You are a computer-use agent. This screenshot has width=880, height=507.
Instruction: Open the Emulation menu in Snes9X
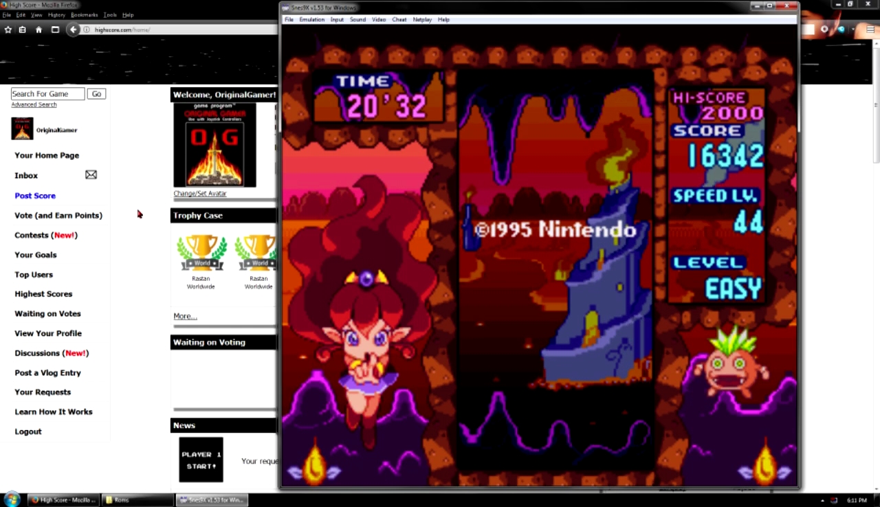[311, 20]
